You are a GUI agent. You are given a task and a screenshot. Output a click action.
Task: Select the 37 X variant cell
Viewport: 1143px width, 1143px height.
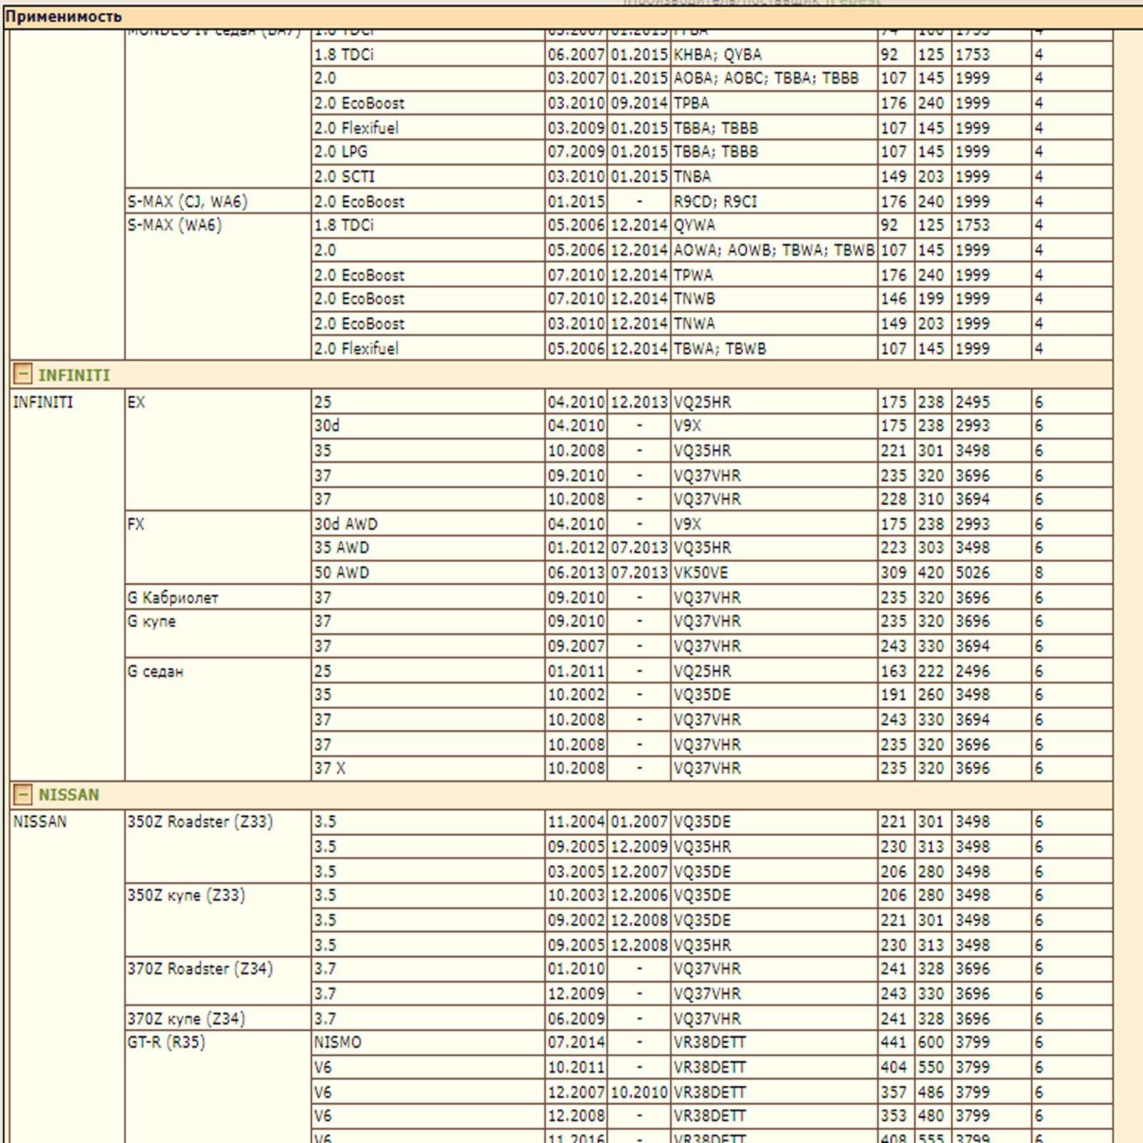(428, 768)
